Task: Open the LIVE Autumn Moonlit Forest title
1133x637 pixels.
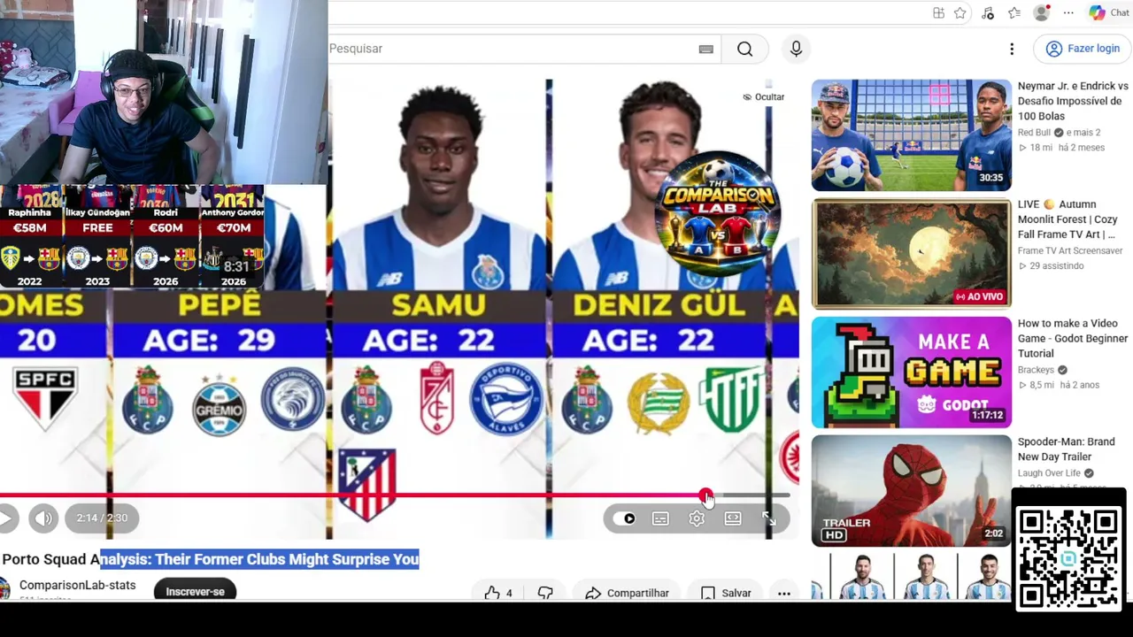Action: click(x=1067, y=219)
